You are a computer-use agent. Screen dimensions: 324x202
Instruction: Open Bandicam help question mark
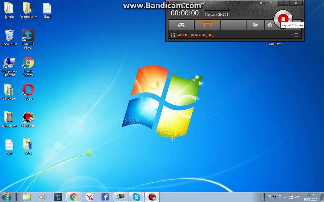271,3
